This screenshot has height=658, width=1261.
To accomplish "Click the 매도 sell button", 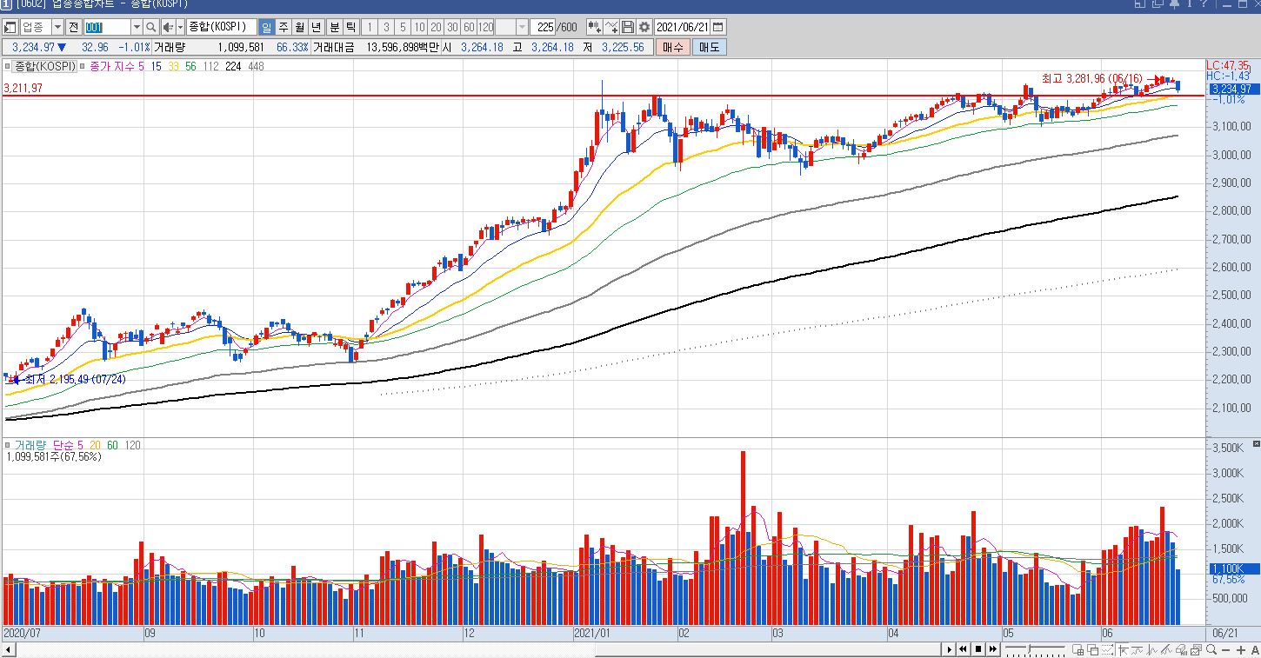I will pos(709,47).
